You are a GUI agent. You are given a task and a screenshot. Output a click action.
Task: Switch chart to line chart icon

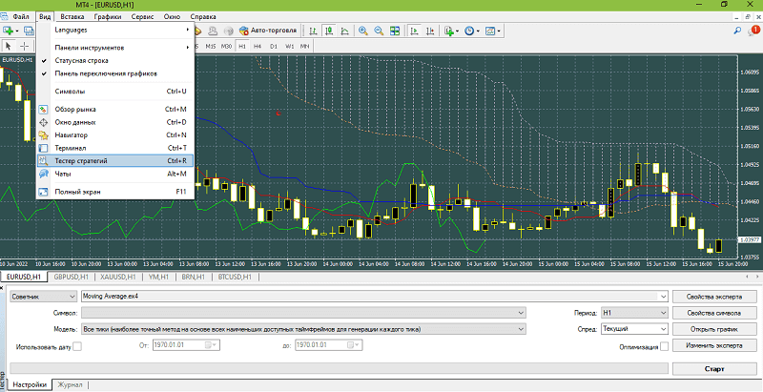[x=344, y=31]
